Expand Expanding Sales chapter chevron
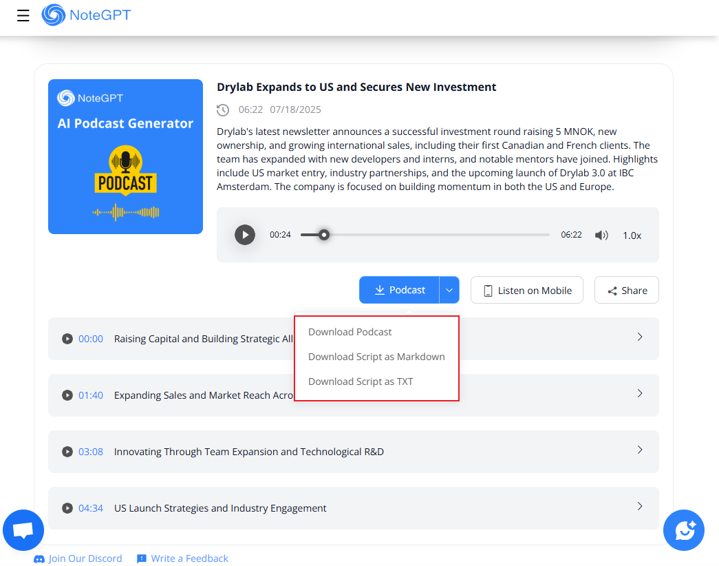The height and width of the screenshot is (566, 719). pos(640,393)
